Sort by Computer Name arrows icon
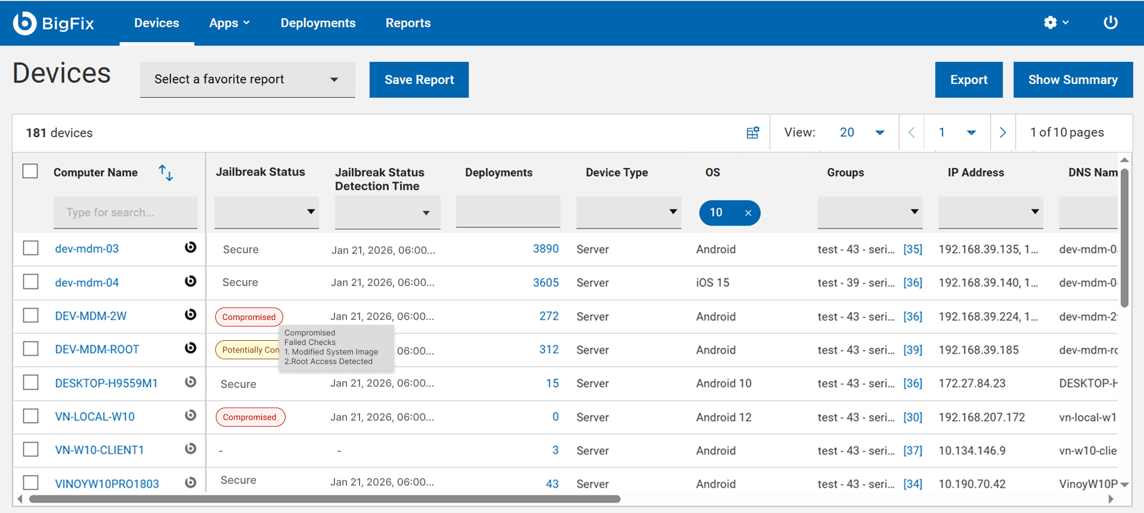 [x=166, y=173]
